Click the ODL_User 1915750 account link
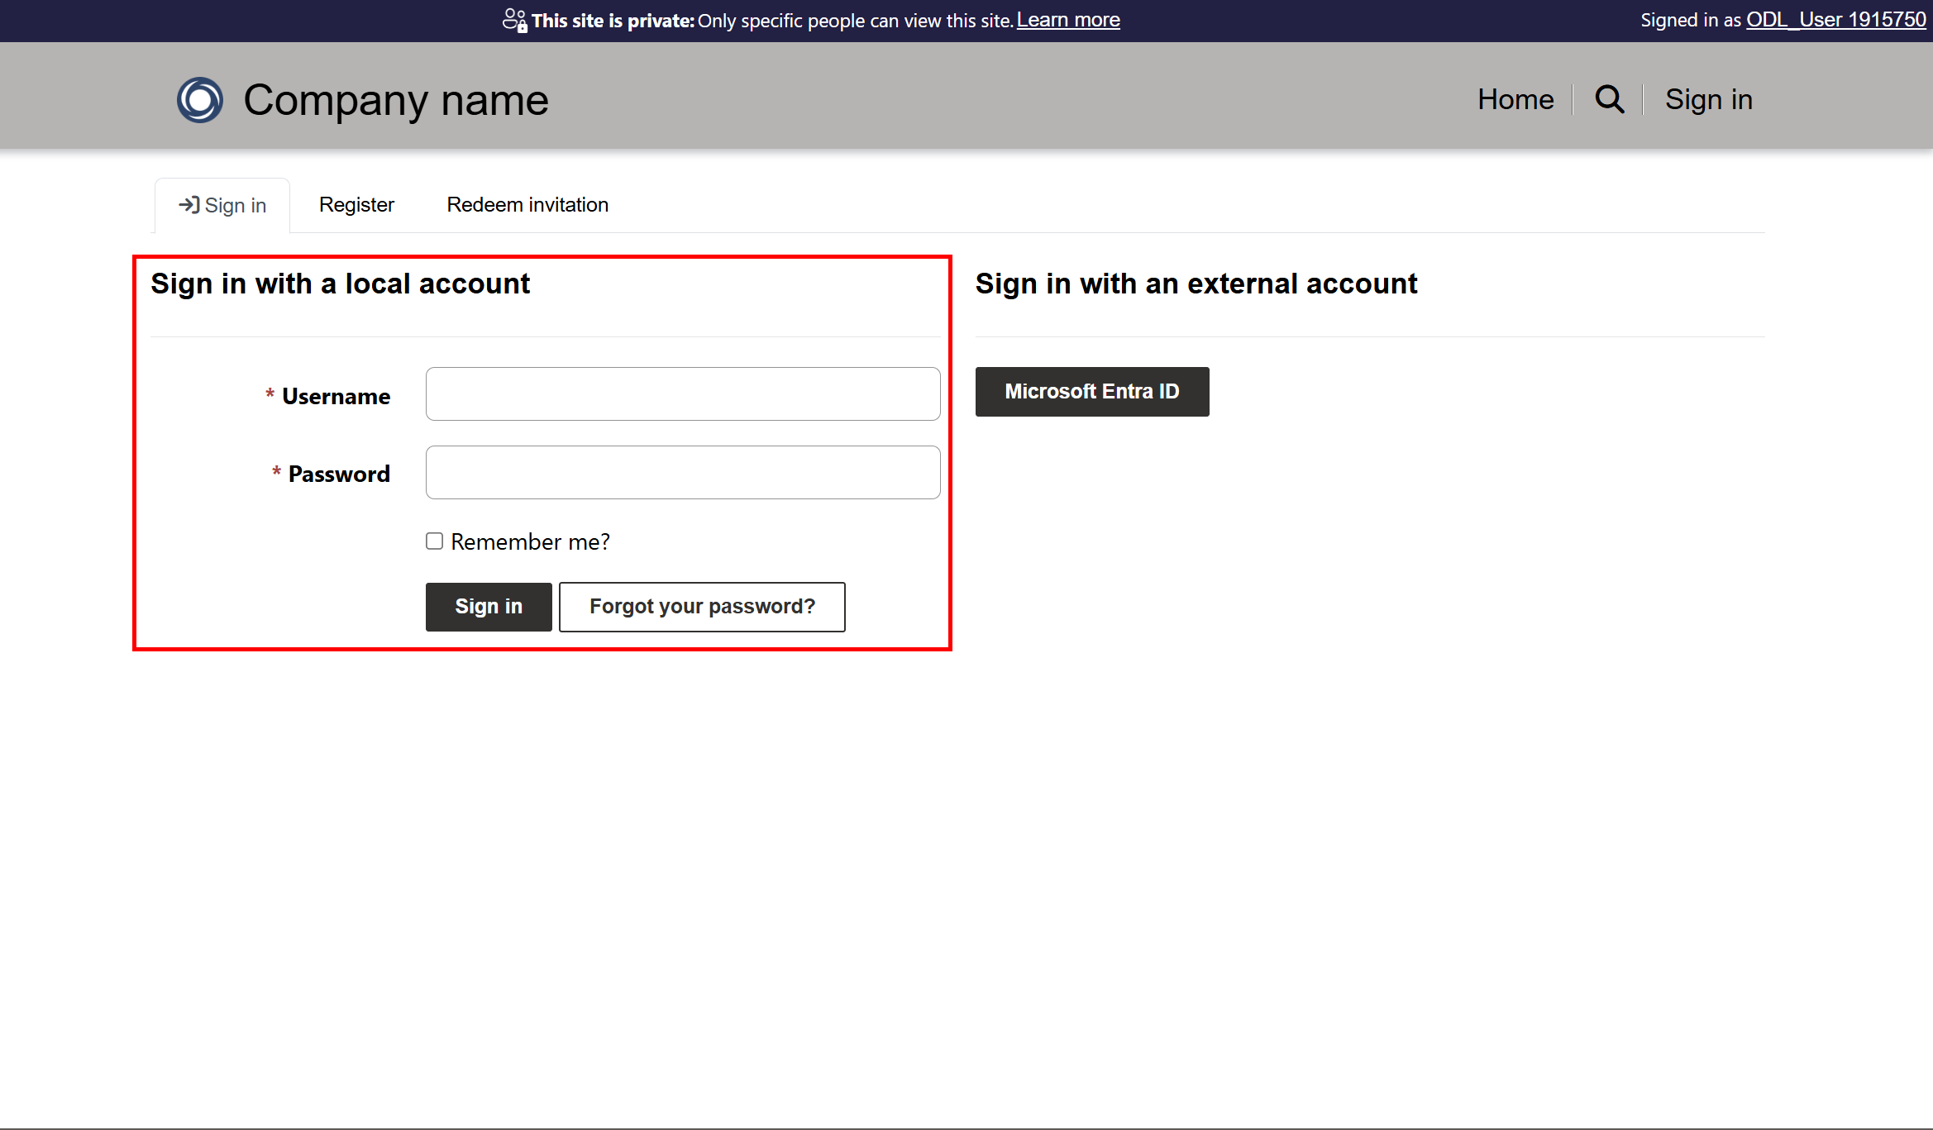The height and width of the screenshot is (1130, 1933). pos(1835,19)
